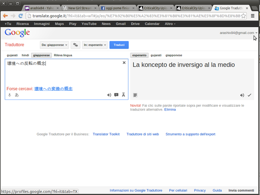Open Strumento a supporto dell'export link
This screenshot has height=195, width=260.
tap(190, 134)
